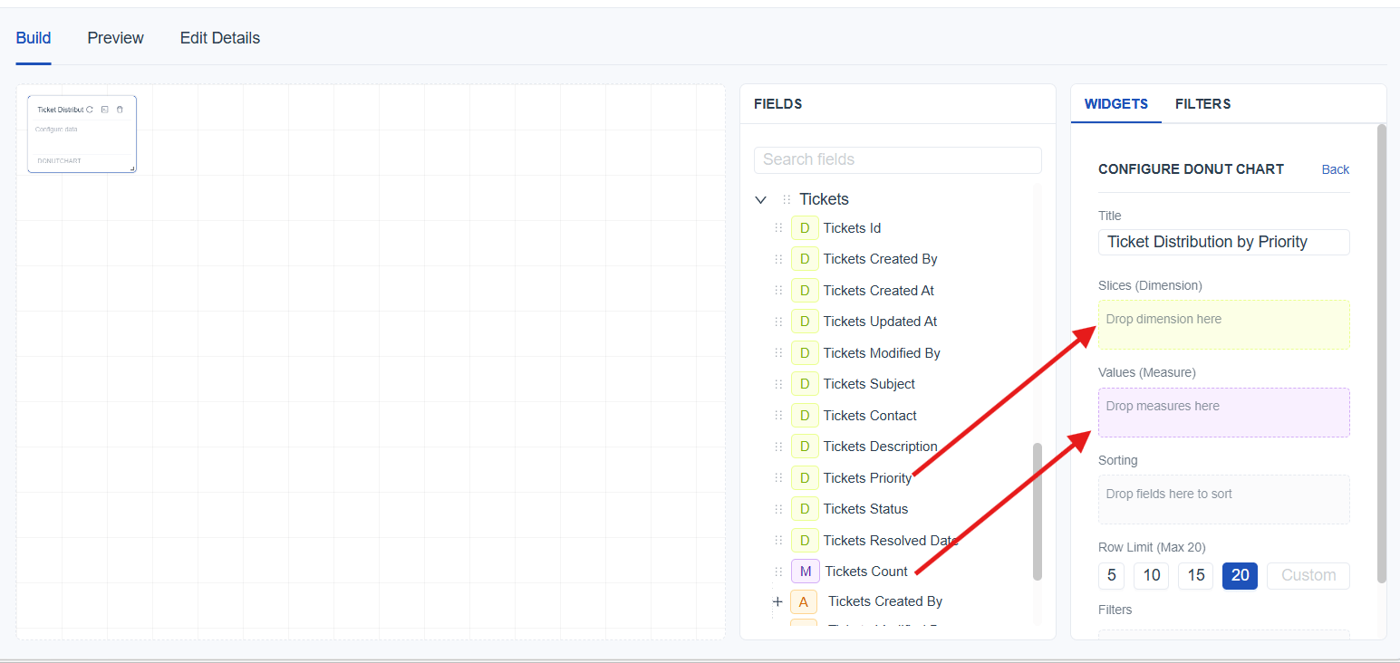Click the purple M icon for Tickets Count
This screenshot has height=663, width=1400.
point(805,572)
